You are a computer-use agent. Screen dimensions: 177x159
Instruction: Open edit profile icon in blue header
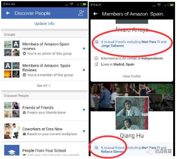81,13
